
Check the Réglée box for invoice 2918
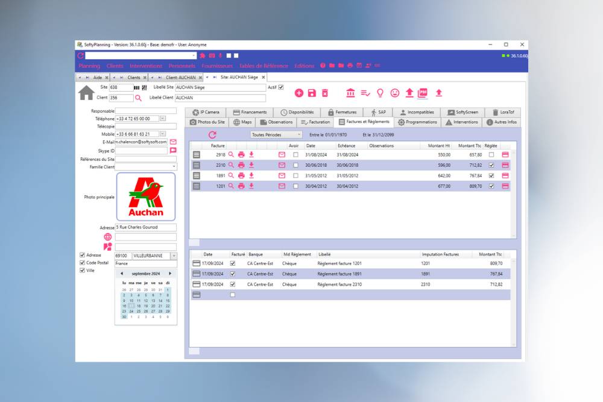491,155
